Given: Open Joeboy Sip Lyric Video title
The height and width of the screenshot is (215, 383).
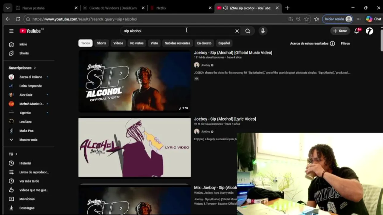Looking at the screenshot, I should coord(225,119).
